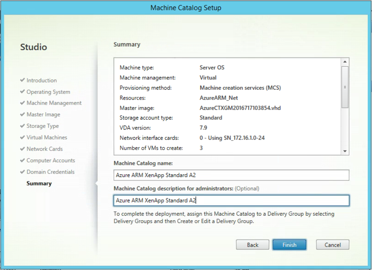
Task: Click the 'Standard' storage account type value
Action: pos(211,118)
